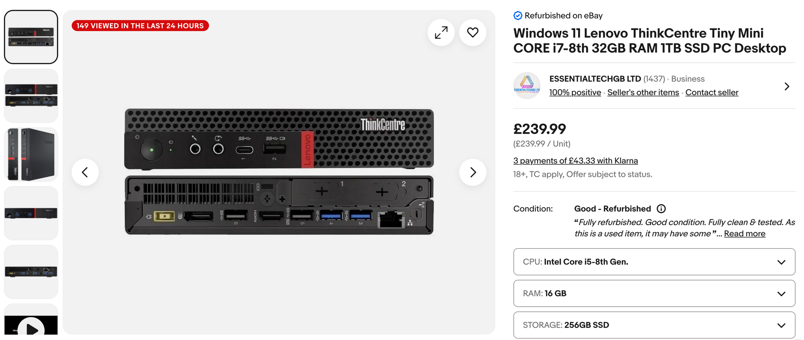Image resolution: width=804 pixels, height=340 pixels.
Task: Open the Klarna payments offer link
Action: pyautogui.click(x=575, y=161)
